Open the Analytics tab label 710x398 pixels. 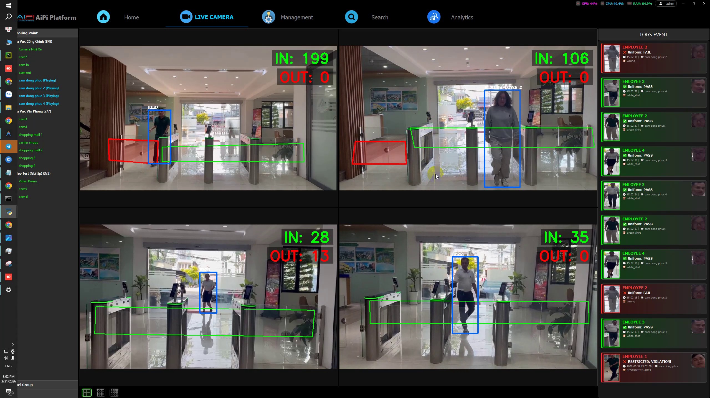462,17
